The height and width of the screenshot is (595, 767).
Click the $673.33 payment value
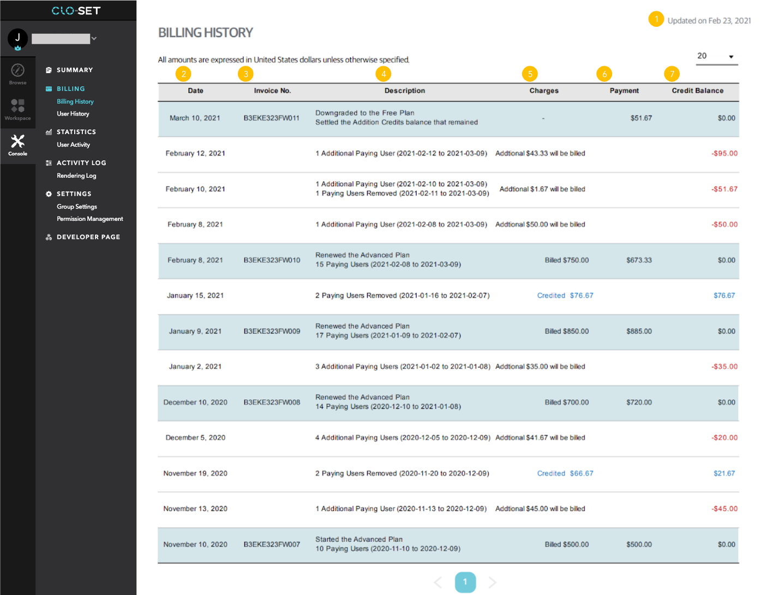[x=639, y=261]
